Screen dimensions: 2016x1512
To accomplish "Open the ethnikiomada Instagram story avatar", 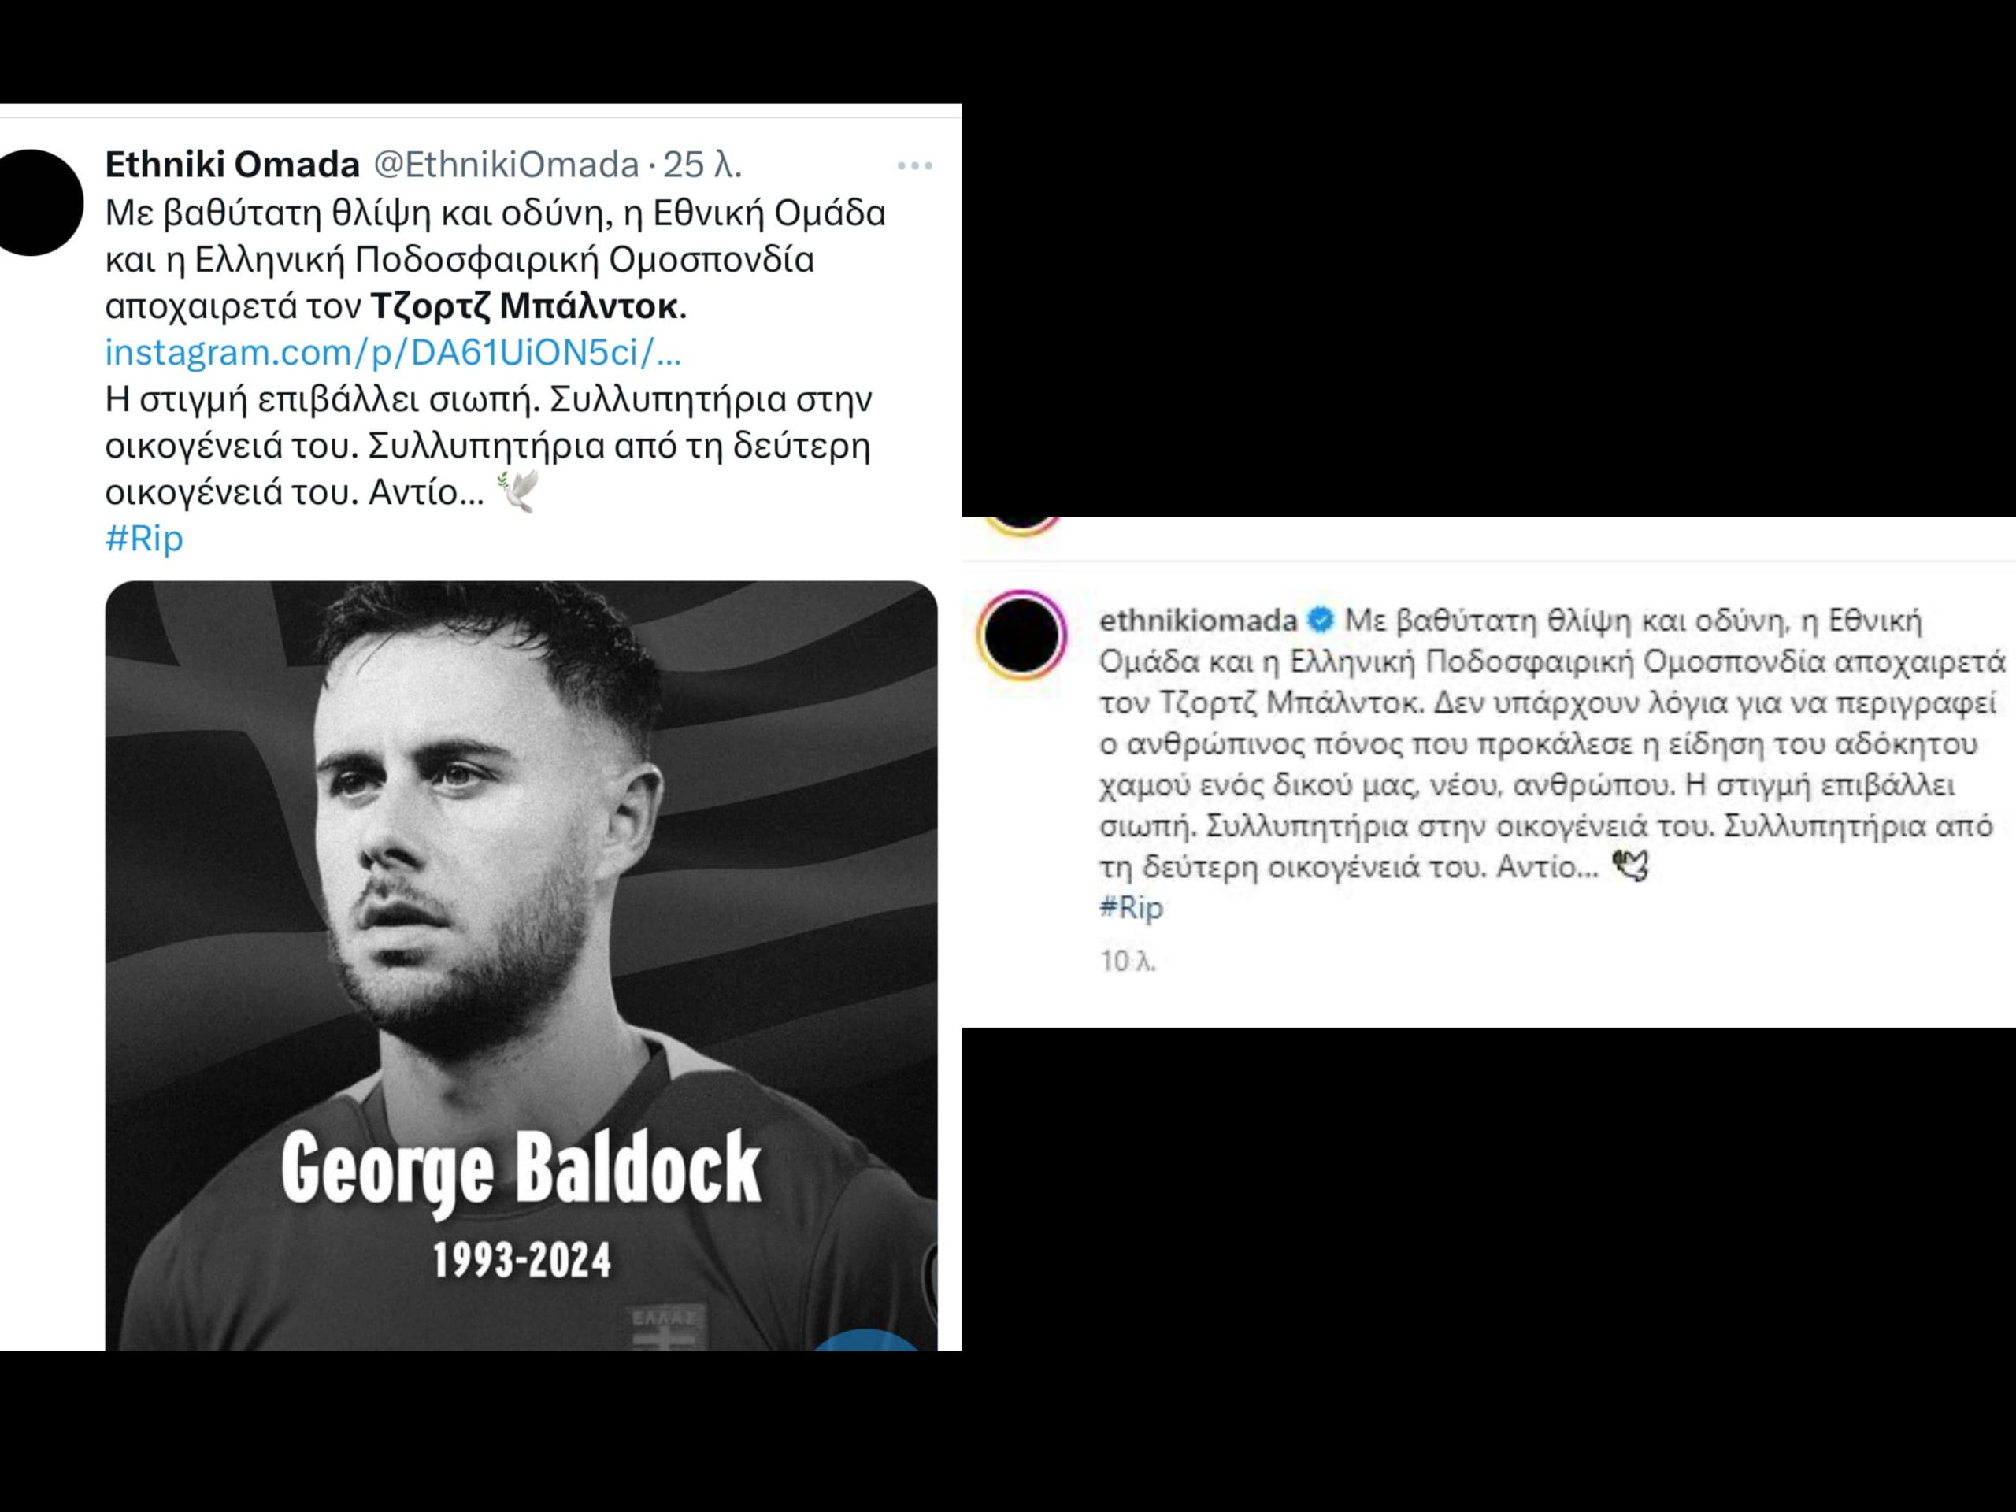I will (x=1021, y=636).
